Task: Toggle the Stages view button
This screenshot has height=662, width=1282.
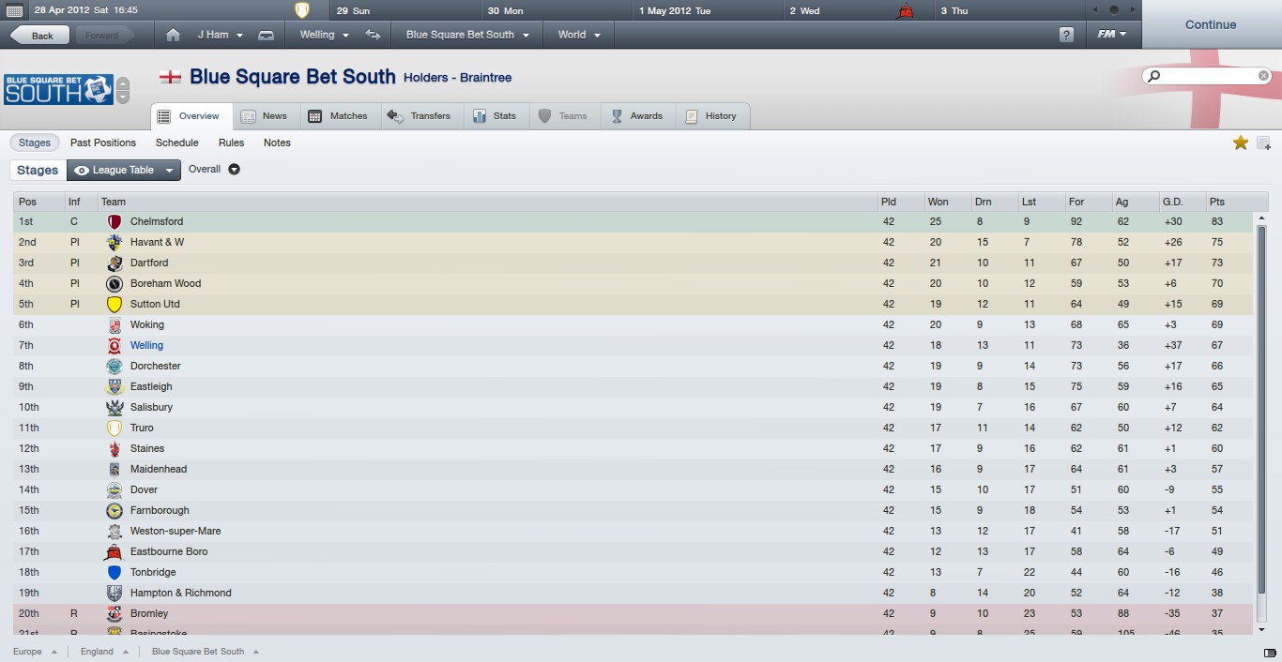Action: tap(35, 143)
